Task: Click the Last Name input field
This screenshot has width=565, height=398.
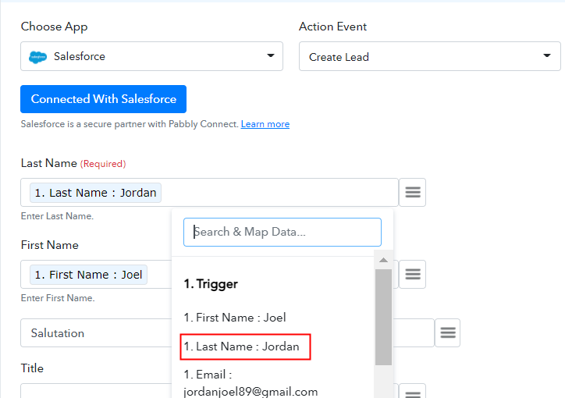Action: (x=209, y=192)
